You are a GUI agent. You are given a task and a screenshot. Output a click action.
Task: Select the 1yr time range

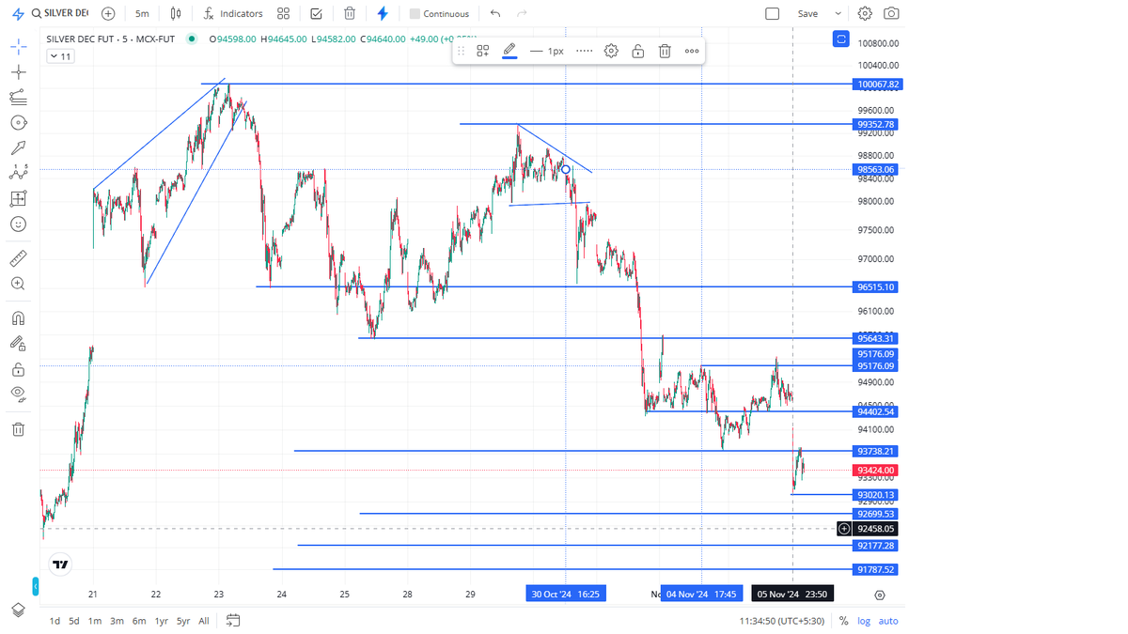pos(162,621)
